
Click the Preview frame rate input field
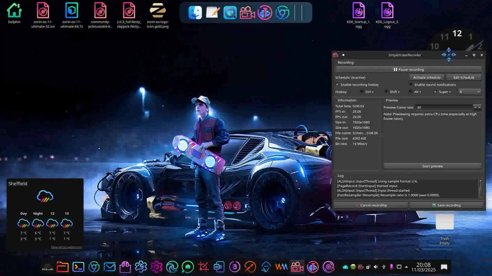[444, 107]
